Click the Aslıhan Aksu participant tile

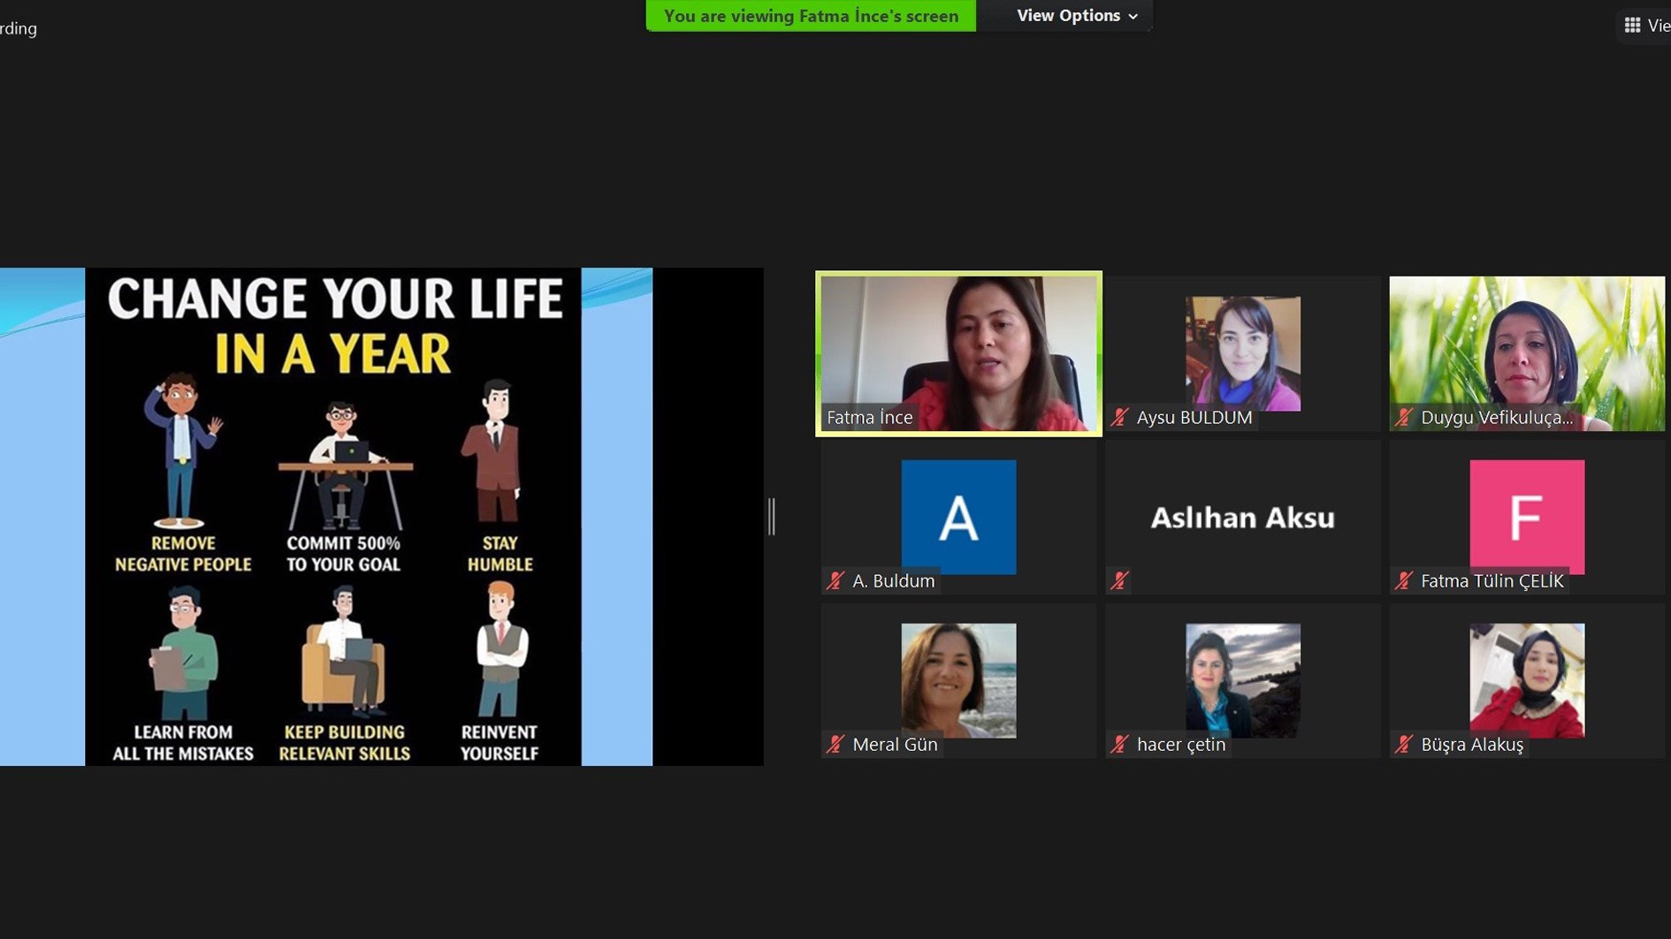click(x=1242, y=517)
